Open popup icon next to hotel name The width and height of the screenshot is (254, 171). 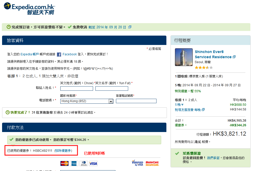234,57
